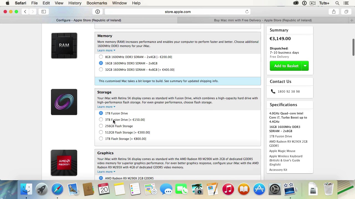Click the 1800 92 38 98 phone number
The image size is (355, 199).
pyautogui.click(x=288, y=91)
